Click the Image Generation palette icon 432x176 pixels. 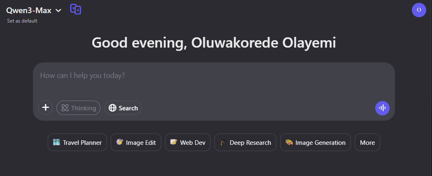pos(289,142)
